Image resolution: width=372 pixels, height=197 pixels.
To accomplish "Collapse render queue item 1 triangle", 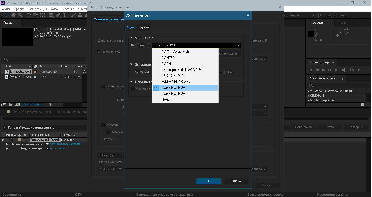I will coord(3,140).
